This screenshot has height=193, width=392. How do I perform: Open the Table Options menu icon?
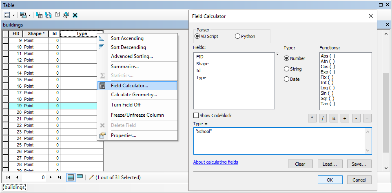tap(7, 15)
